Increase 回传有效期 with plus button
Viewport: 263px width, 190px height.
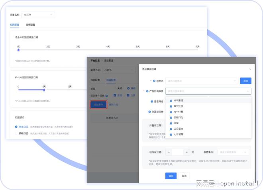click(x=186, y=152)
